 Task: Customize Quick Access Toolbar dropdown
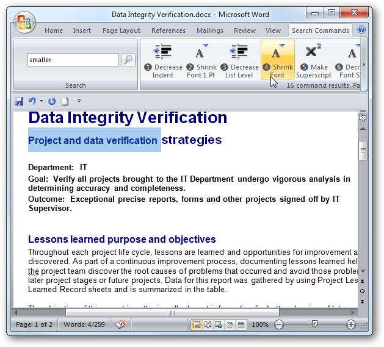tap(79, 101)
